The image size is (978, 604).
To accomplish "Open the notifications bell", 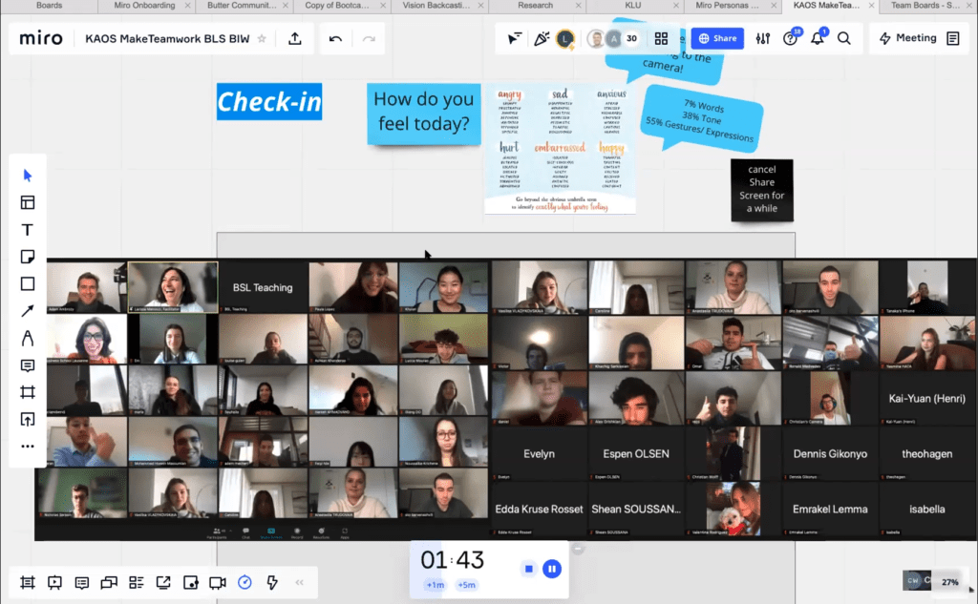I will pos(818,39).
